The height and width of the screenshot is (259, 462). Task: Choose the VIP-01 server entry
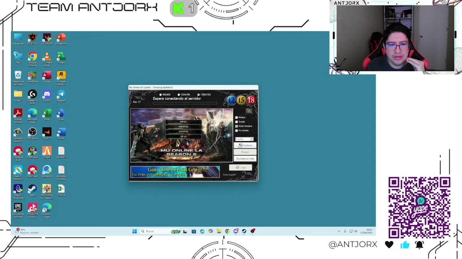click(x=183, y=137)
